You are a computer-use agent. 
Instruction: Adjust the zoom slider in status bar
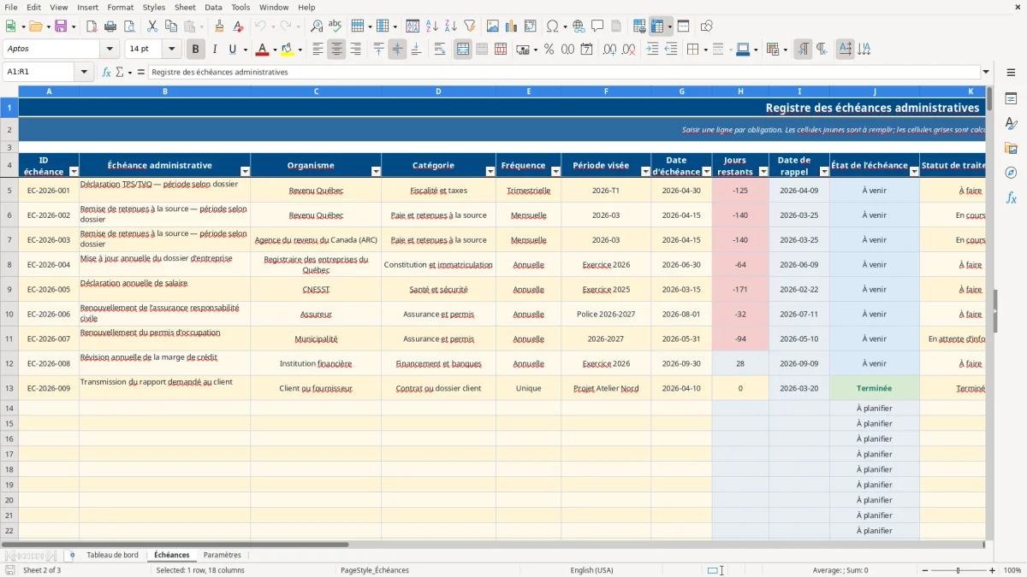click(x=958, y=570)
